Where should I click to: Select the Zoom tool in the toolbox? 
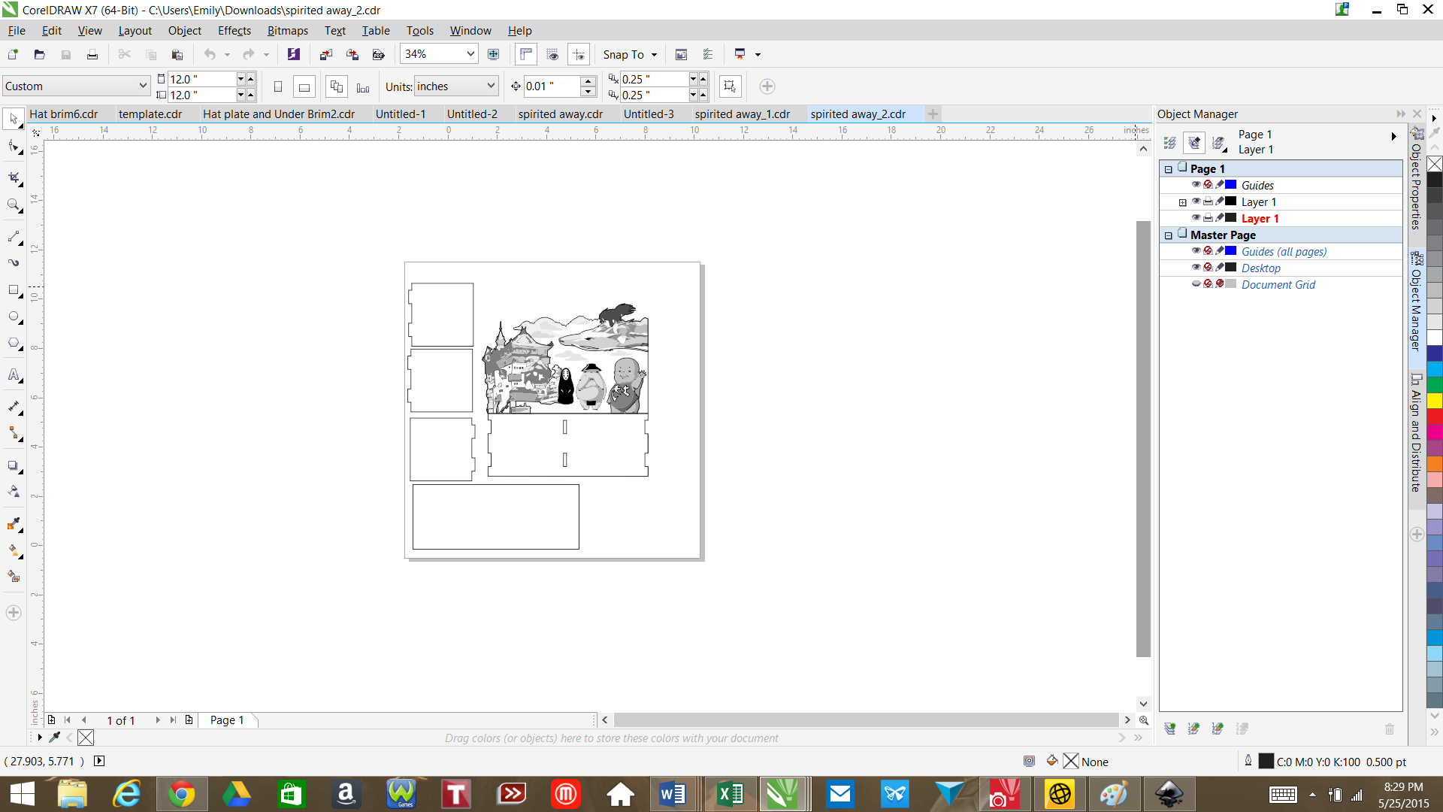click(x=14, y=205)
